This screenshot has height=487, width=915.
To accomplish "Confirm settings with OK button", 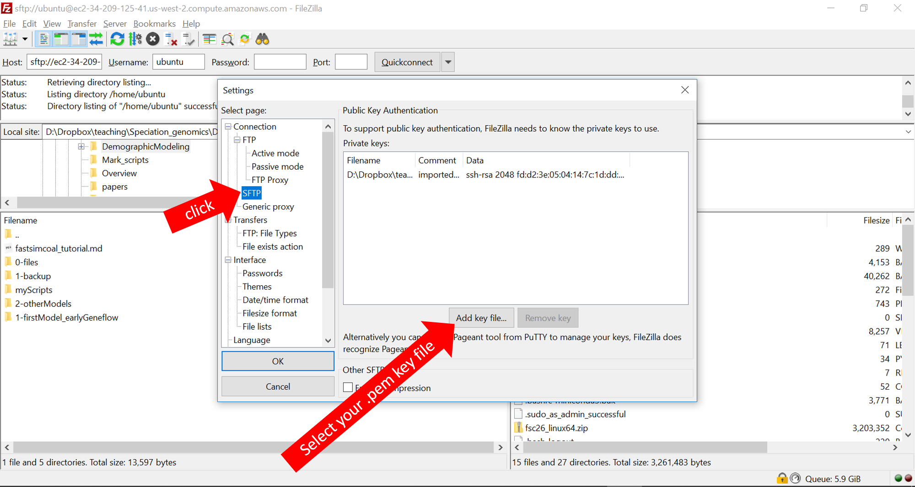I will pos(278,361).
